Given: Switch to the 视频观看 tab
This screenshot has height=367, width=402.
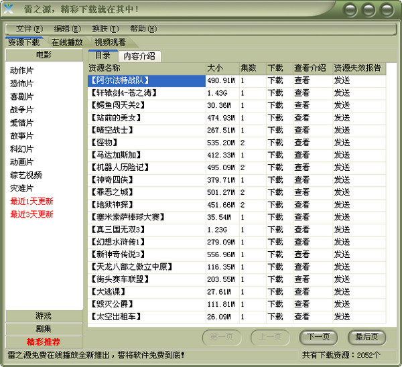Looking at the screenshot, I should click(110, 42).
